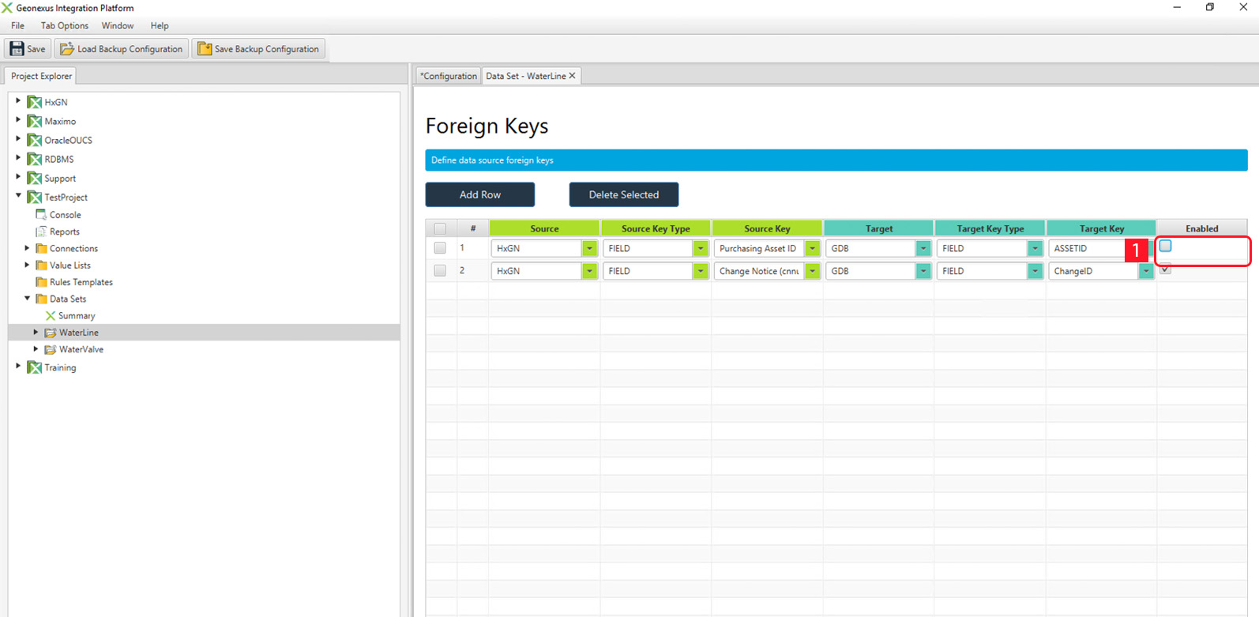1259x617 pixels.
Task: Enable the foreign key in row 1
Action: click(1165, 246)
